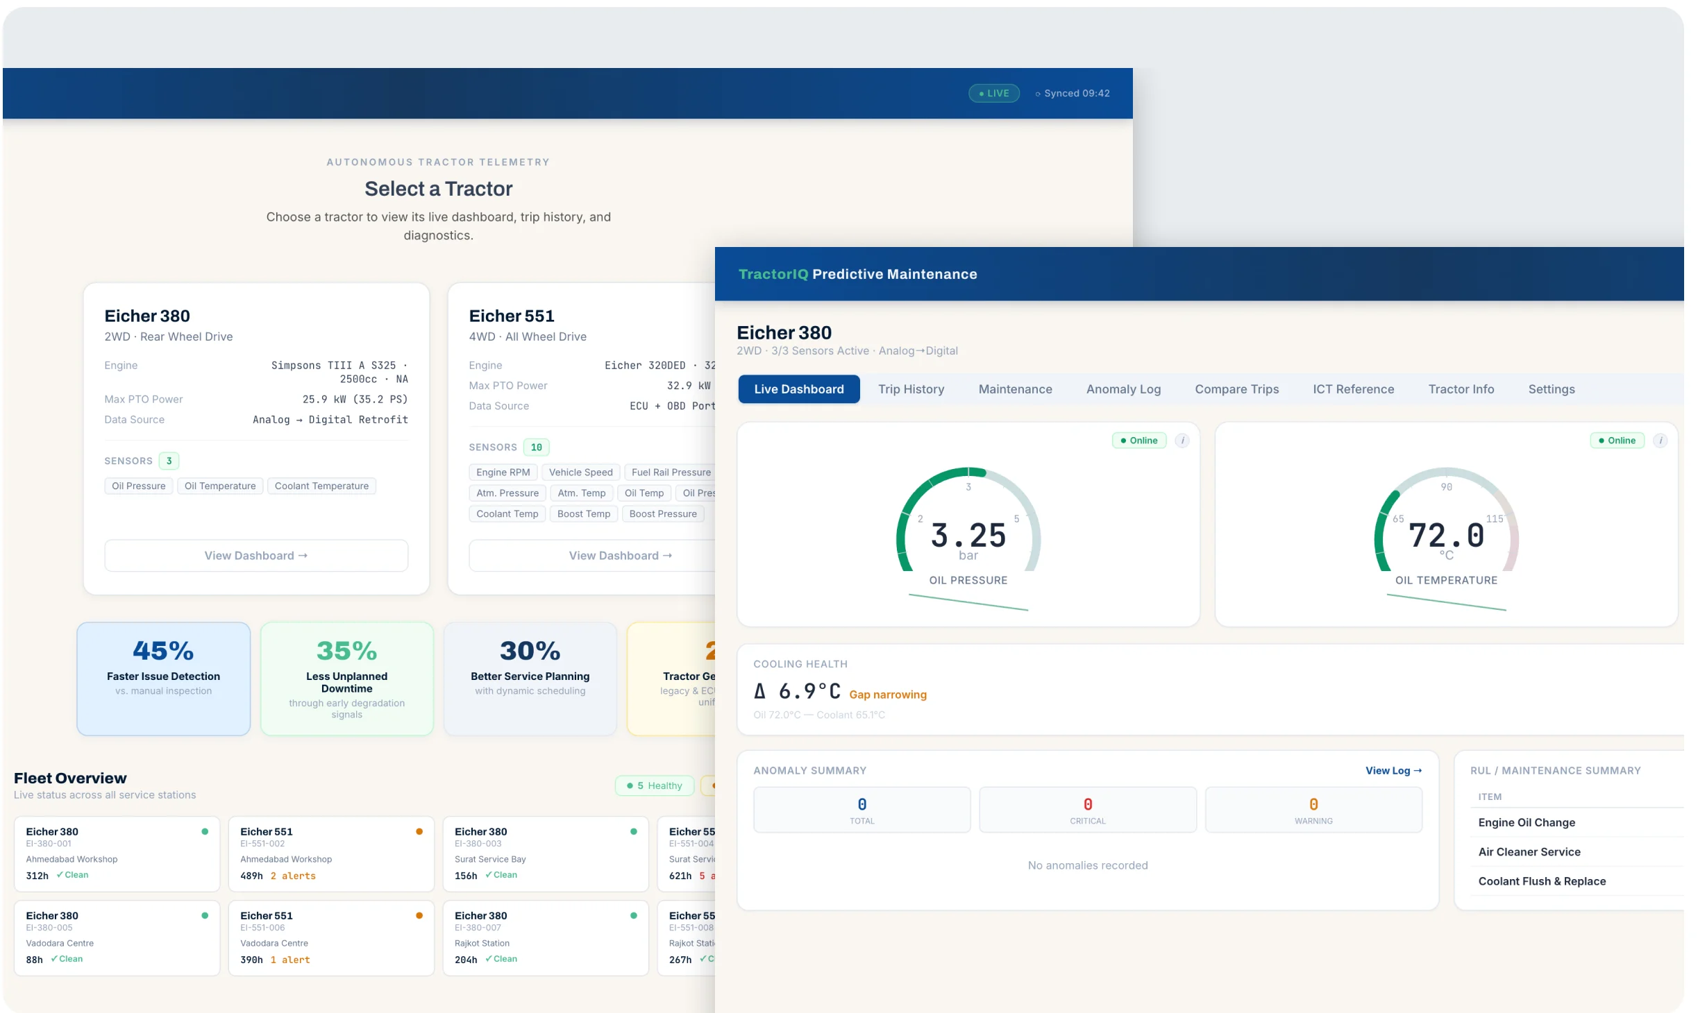The height and width of the screenshot is (1013, 1698).
Task: Click the Online badge on Oil Pressure card
Action: [x=1139, y=441]
